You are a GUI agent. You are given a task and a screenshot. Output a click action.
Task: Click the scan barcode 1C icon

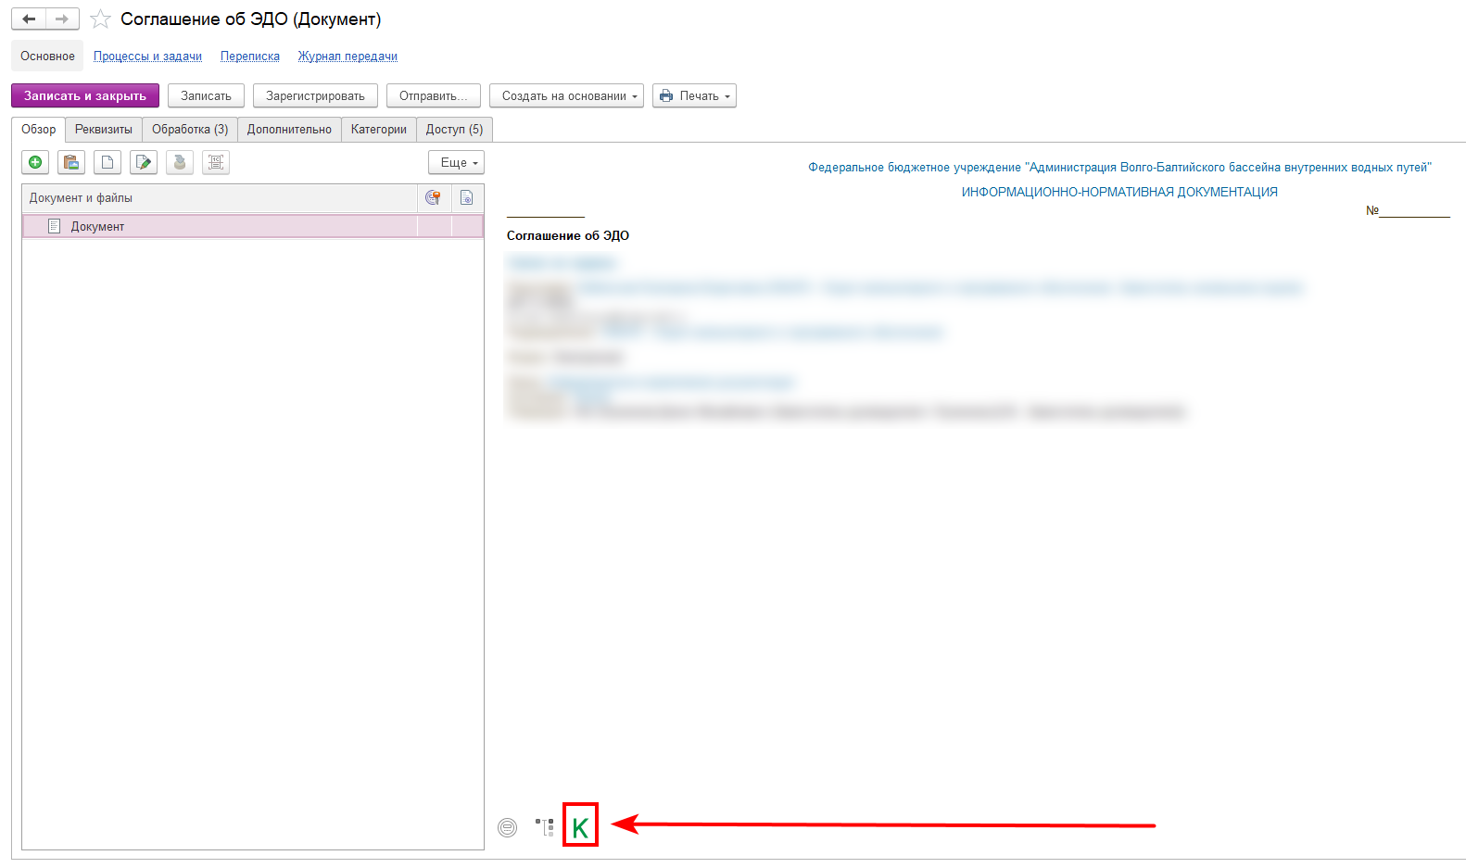pos(216,163)
